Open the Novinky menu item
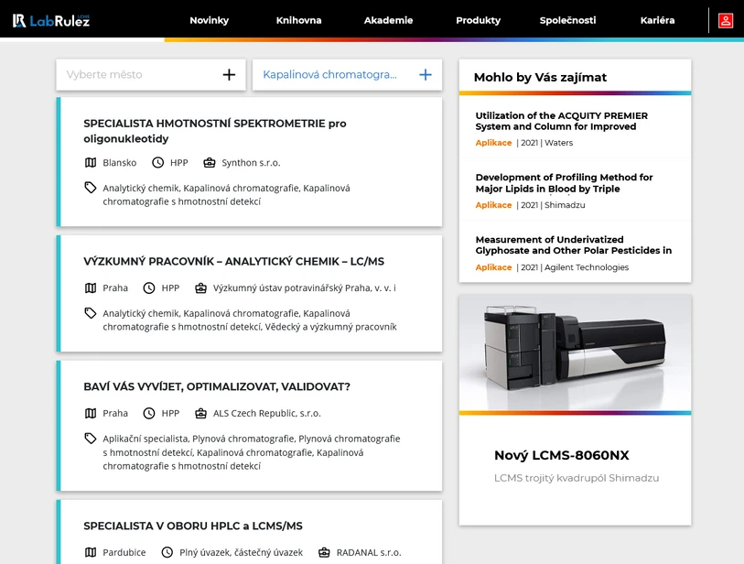 tap(209, 20)
